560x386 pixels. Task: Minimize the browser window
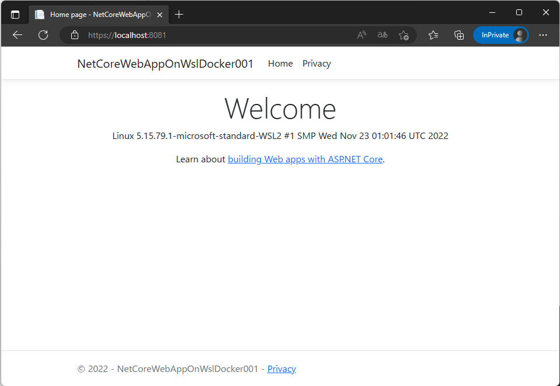[492, 12]
